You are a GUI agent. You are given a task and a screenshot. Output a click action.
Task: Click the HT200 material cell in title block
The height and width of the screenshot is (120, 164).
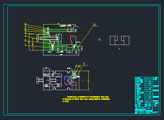click(149, 108)
